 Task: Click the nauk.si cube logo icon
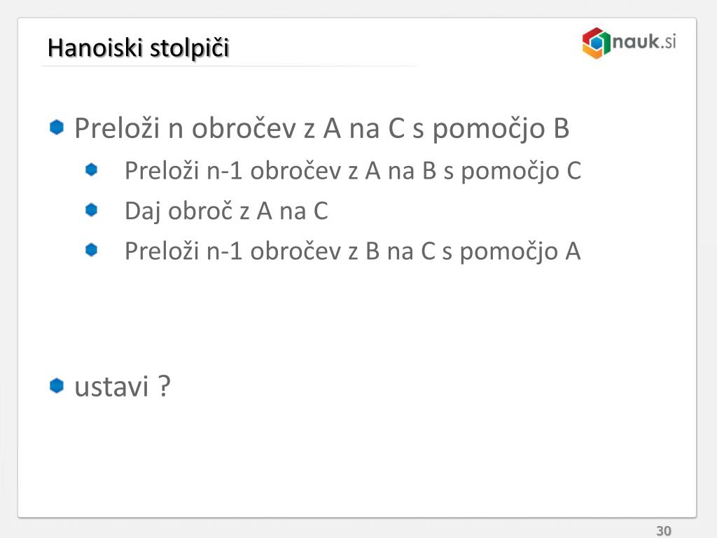coord(597,43)
